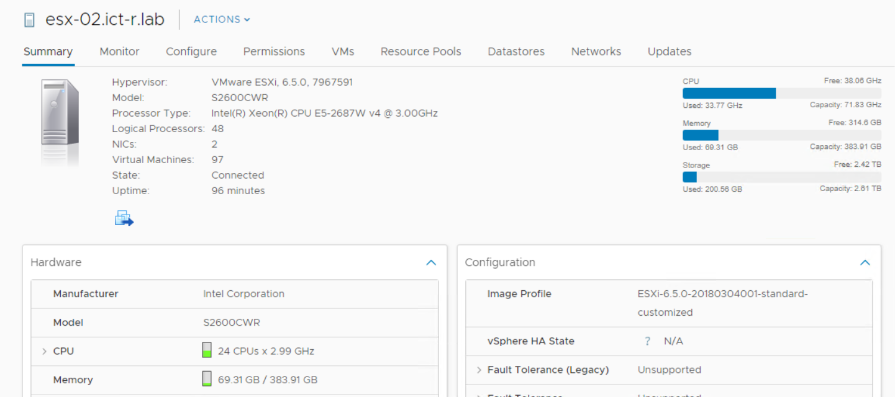Click the host icon beside esx-02.ict-r.lab
Screen dimensions: 895x397
[29, 20]
